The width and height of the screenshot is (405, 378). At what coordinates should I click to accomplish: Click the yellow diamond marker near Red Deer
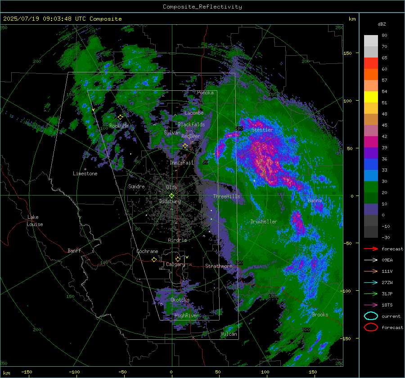[185, 146]
